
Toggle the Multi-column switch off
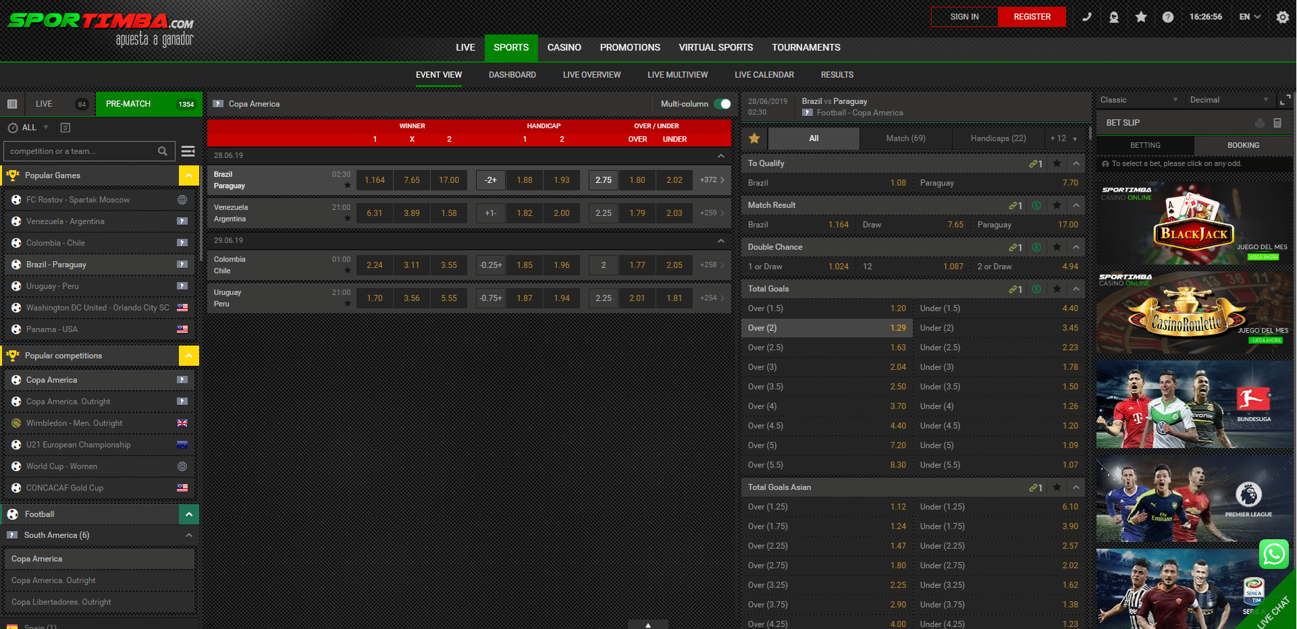point(722,104)
